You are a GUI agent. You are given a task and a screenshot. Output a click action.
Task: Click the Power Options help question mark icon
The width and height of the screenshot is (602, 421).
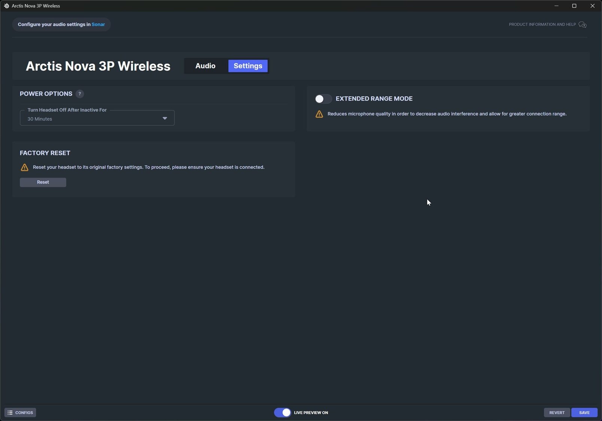[x=80, y=94]
